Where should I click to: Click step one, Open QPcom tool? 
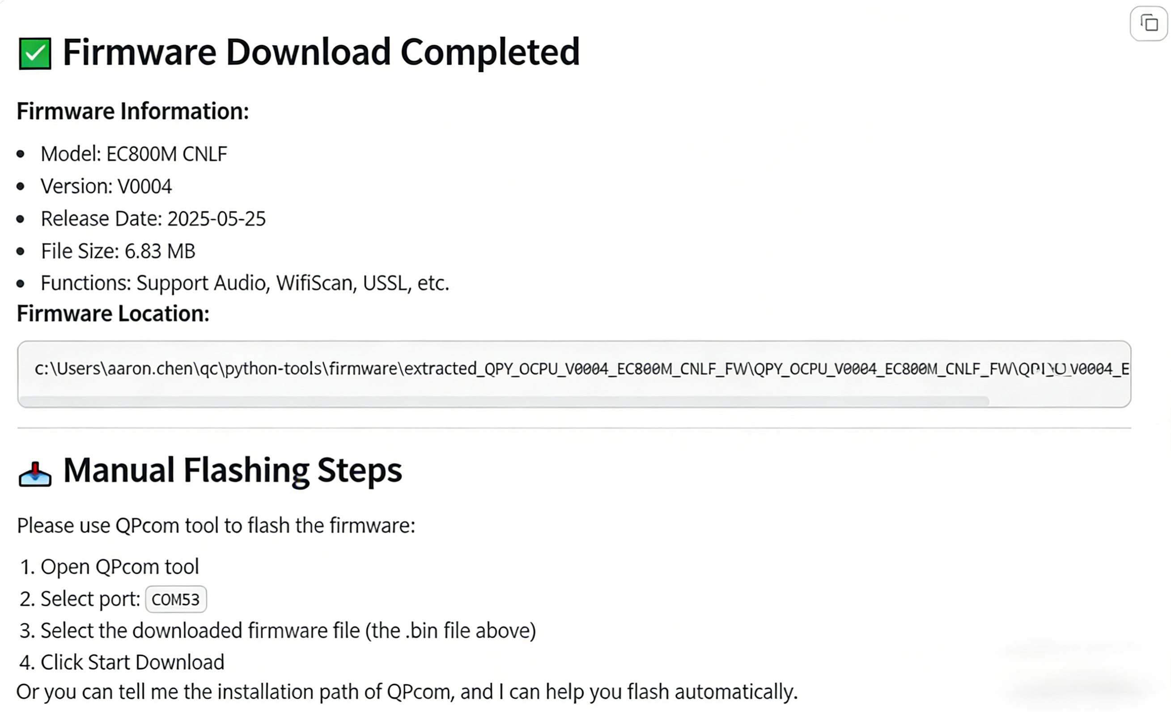(119, 566)
